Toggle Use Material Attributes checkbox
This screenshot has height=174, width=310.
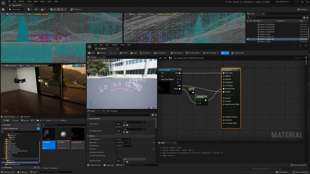tap(116, 152)
